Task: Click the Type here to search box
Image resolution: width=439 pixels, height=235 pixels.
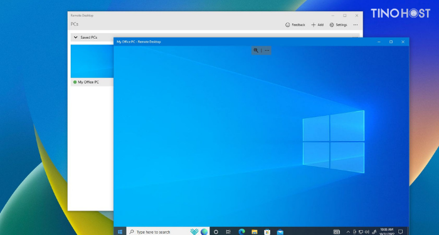Action: tap(168, 231)
